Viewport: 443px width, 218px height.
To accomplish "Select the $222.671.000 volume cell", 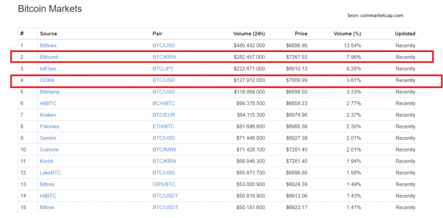I will (249, 69).
